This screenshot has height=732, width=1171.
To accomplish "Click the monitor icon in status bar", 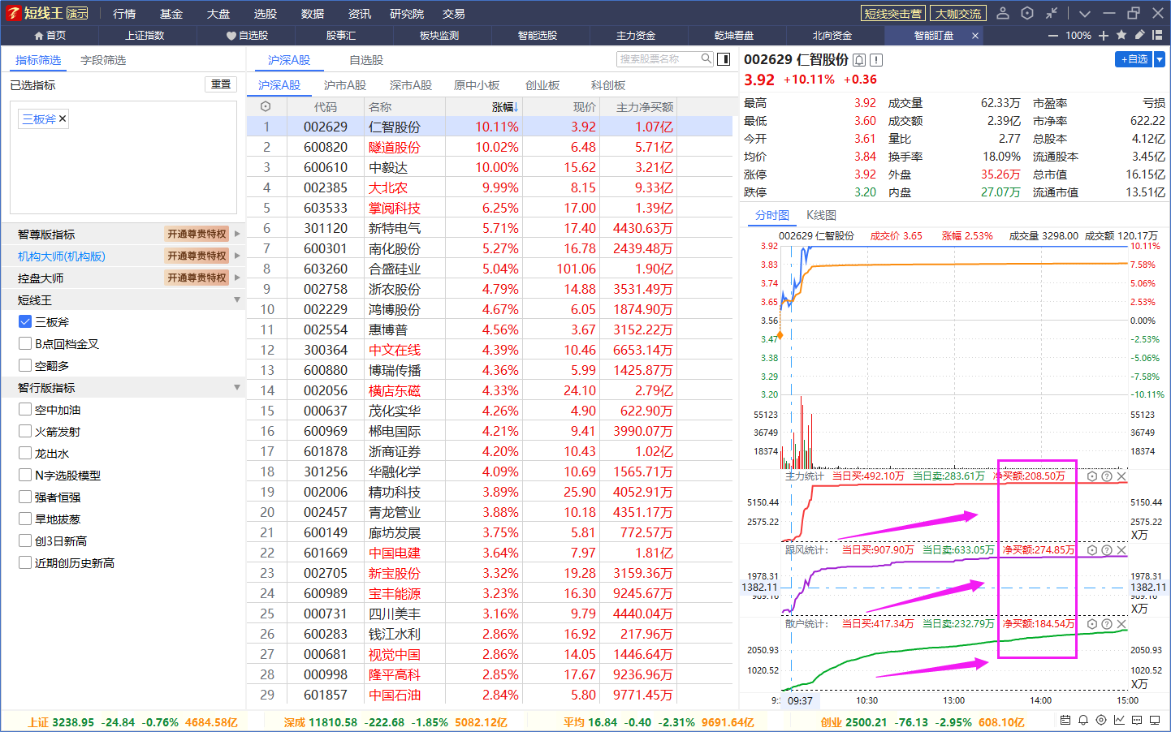I will 1155,720.
